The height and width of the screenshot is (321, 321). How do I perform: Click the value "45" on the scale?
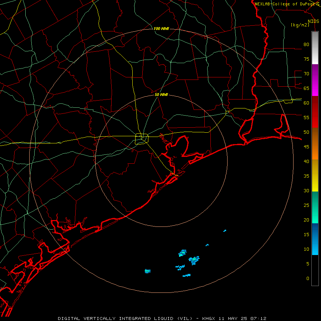(x=306, y=147)
